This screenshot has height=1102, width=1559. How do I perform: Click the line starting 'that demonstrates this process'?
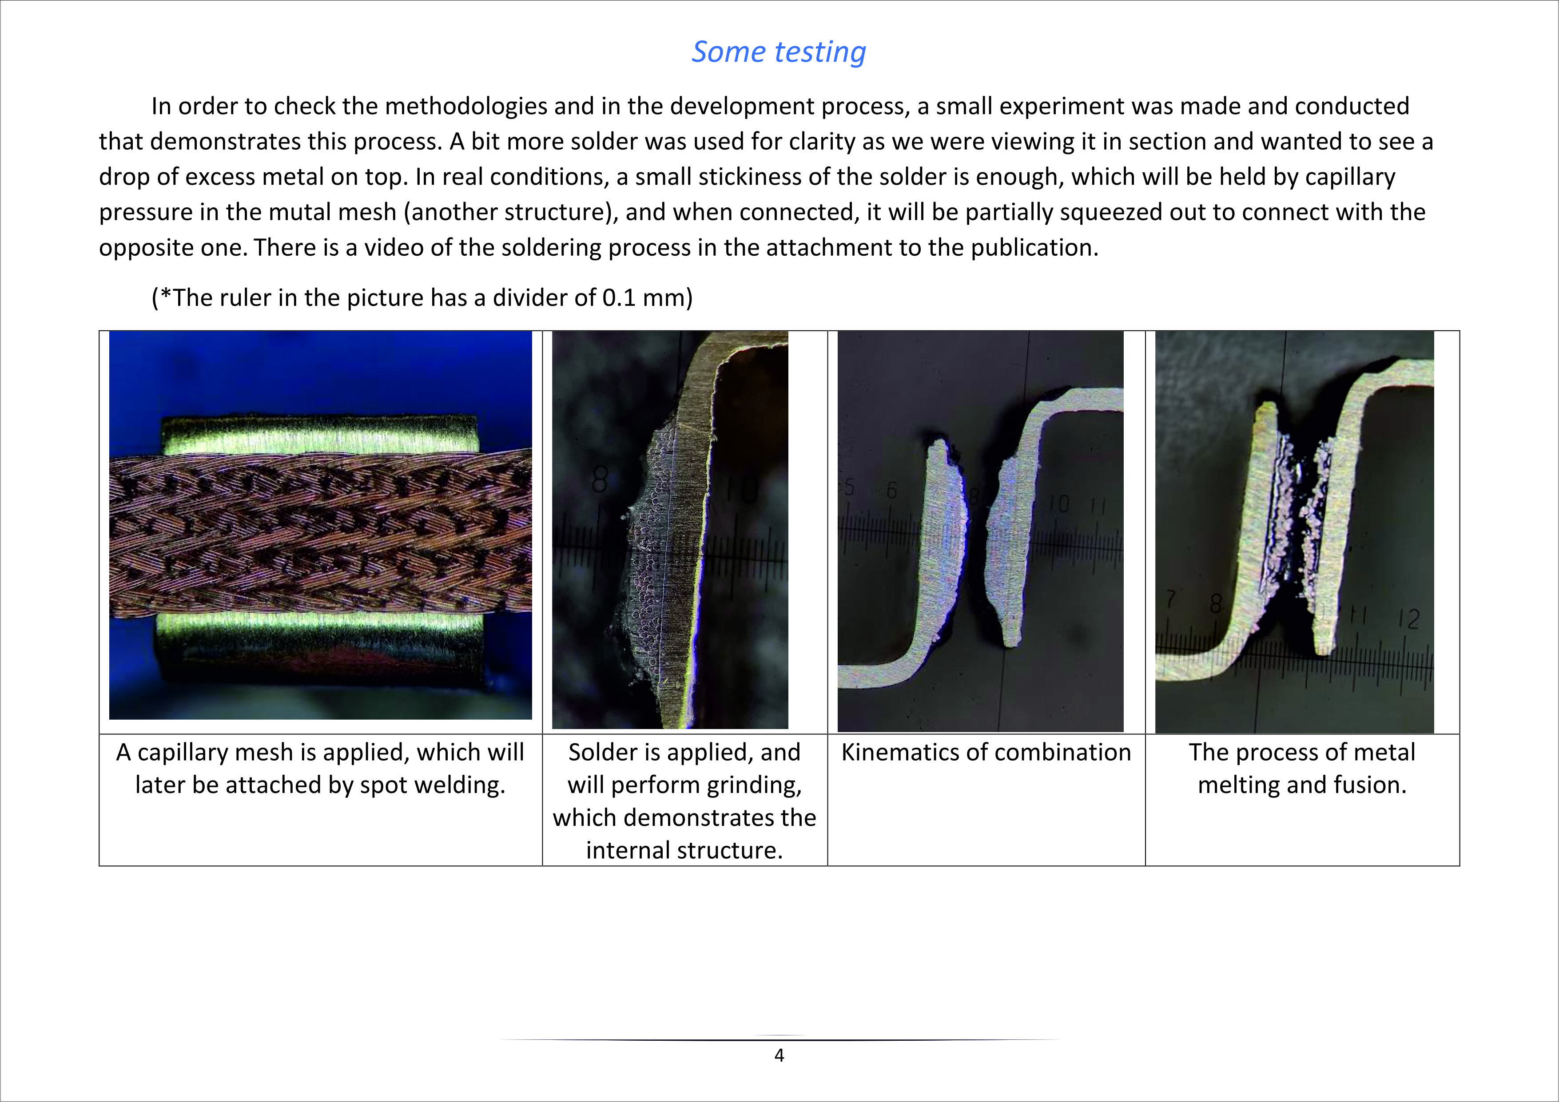coord(766,141)
